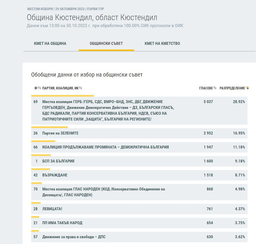Click the РАЗПРЕДЕЛЕНИЕ column header
The image size is (256, 244).
(x=232, y=88)
